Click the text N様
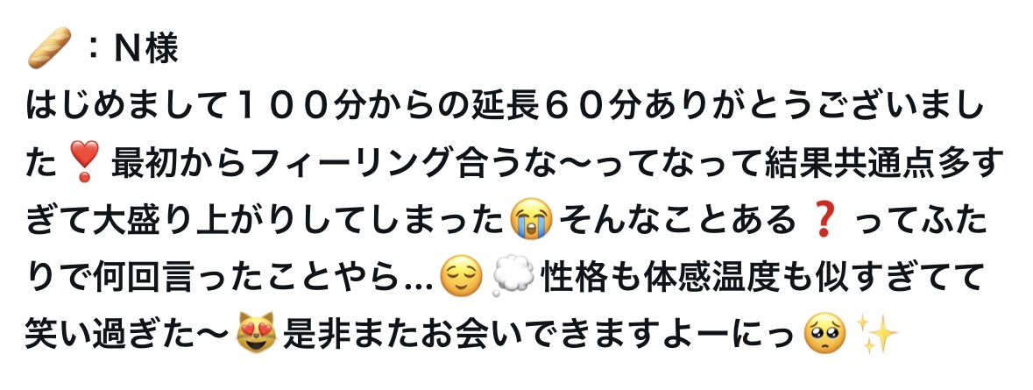Image resolution: width=1033 pixels, height=390 pixels. [146, 49]
